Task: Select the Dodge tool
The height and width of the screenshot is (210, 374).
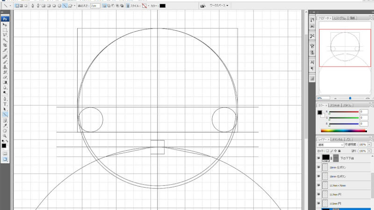Action: pyautogui.click(x=5, y=93)
